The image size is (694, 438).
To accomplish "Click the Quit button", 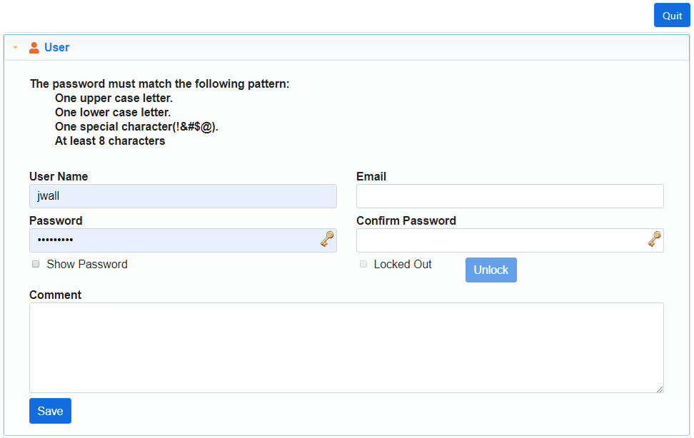I will pyautogui.click(x=672, y=16).
